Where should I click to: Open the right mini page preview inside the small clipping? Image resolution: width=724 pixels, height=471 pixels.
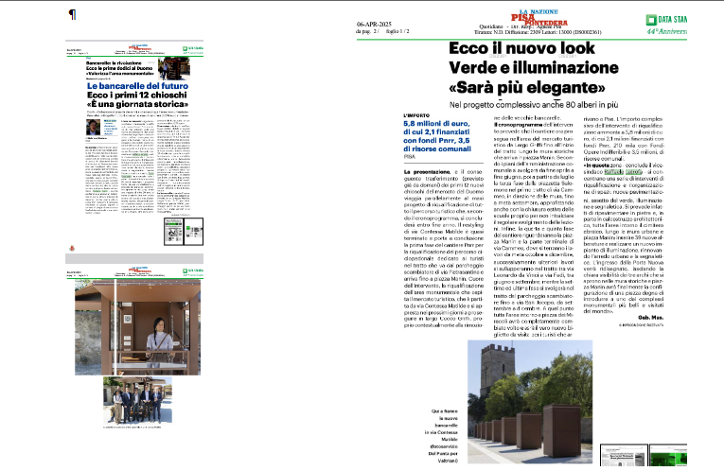193,231
